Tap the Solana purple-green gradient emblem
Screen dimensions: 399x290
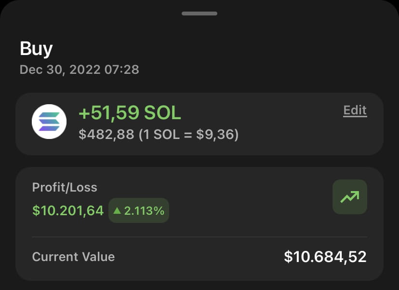(49, 122)
